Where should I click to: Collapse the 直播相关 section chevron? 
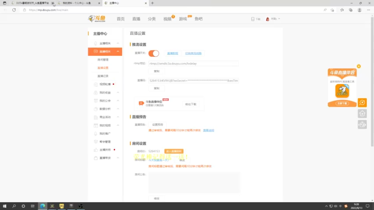coord(118,51)
